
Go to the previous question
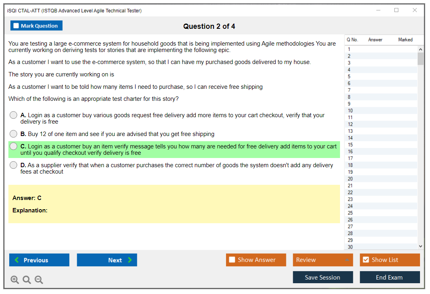pyautogui.click(x=39, y=260)
